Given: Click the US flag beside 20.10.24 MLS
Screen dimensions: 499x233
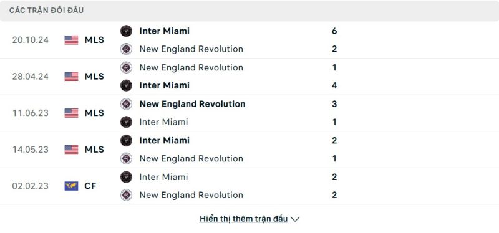Looking at the screenshot, I should pos(71,40).
